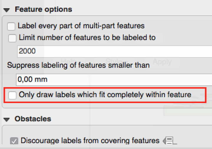212x149 pixels.
Task: Click the text Discourage labels from covering features
Action: point(90,141)
